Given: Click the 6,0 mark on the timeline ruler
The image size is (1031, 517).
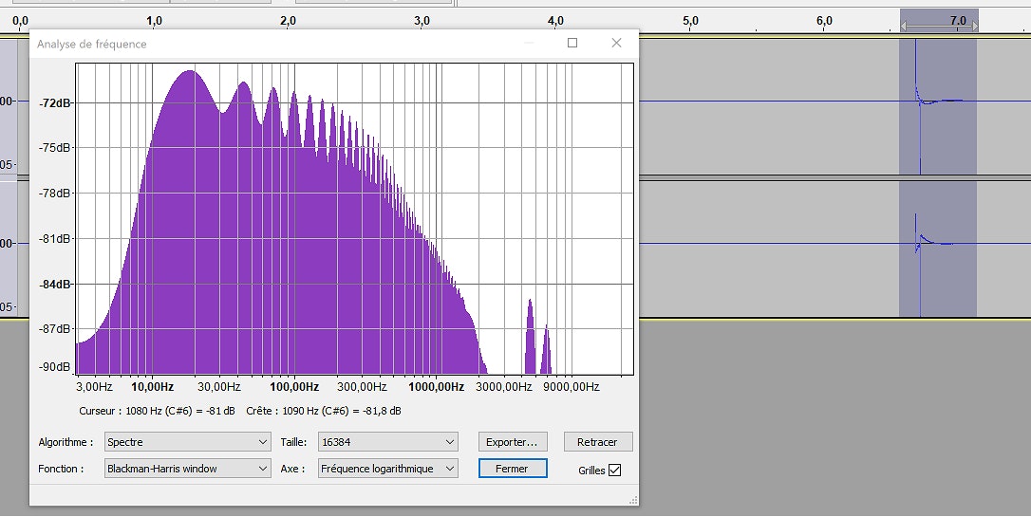Looking at the screenshot, I should point(824,20).
